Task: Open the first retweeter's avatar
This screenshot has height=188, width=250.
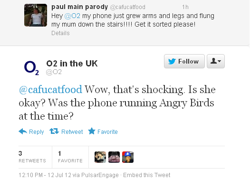Action: [100, 157]
